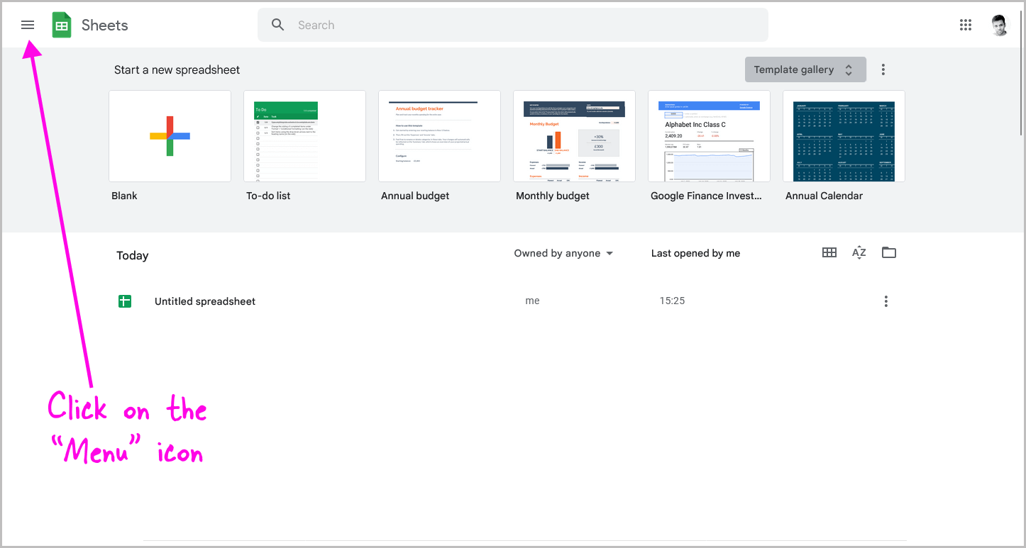Open more actions for Untitled spreadsheet
The width and height of the screenshot is (1026, 548).
point(886,301)
